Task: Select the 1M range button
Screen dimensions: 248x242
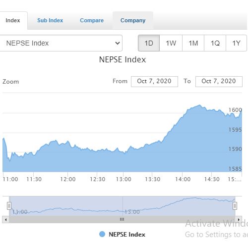Action: click(193, 43)
